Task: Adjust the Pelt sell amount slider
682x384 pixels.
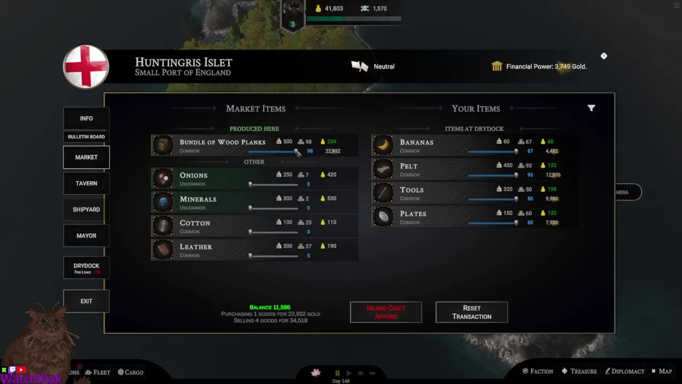Action: coord(493,175)
